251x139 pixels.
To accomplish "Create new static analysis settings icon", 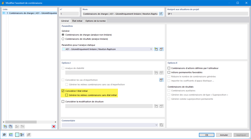I will coord(156,49).
